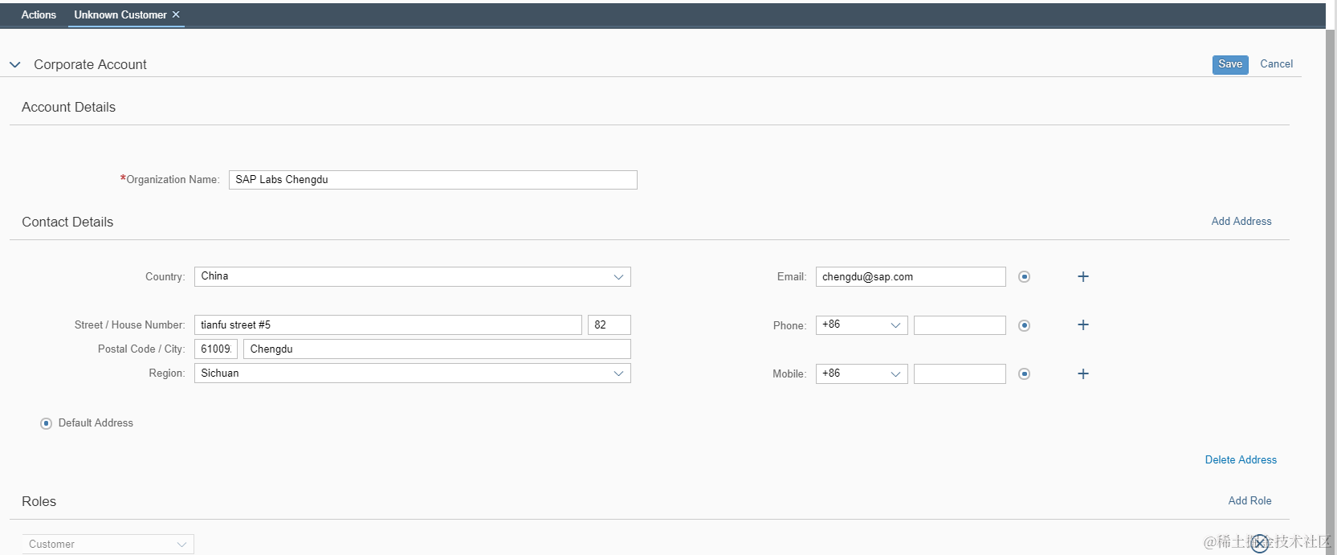Screen dimensions: 1337x555
Task: Add another phone number with plus icon
Action: [1083, 324]
